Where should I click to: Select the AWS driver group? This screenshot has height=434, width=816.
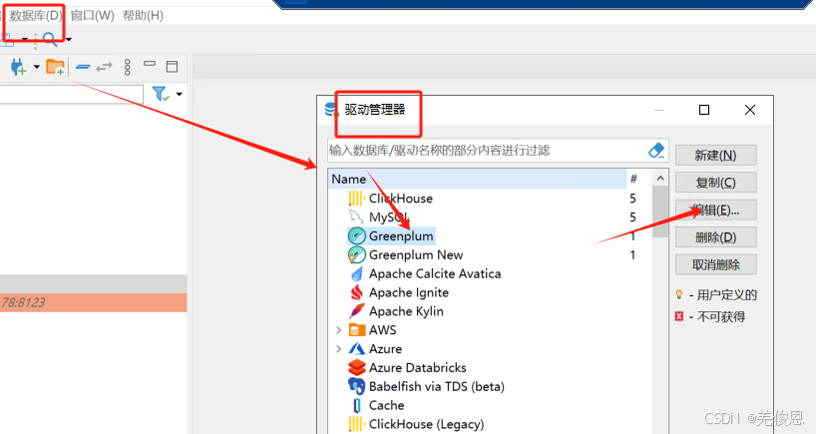pos(382,330)
